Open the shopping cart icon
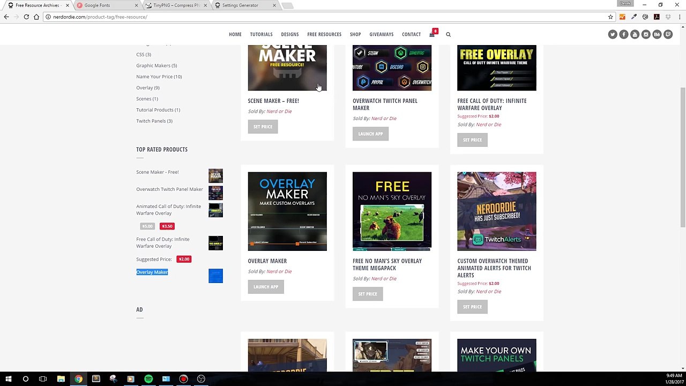The image size is (686, 386). tap(432, 34)
